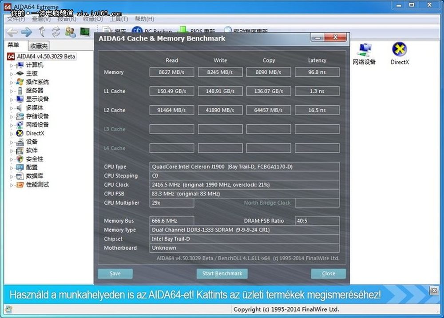444x318 pixels.
Task: Click the refresh toolbar icon
Action: tap(55, 32)
